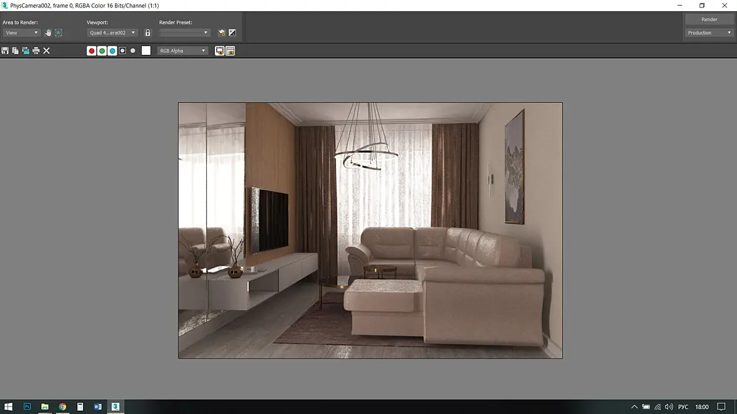This screenshot has width=737, height=414.
Task: Toggle the alpha channel display
Action: 122,51
